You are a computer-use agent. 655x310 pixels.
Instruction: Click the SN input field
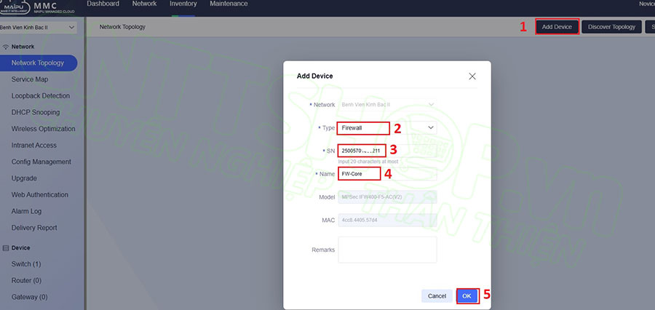click(387, 151)
